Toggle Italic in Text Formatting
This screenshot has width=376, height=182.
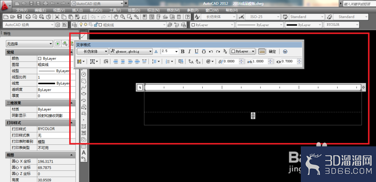click(190, 51)
